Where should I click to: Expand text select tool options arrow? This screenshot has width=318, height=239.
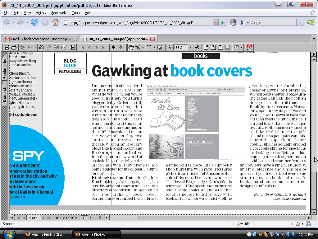tap(155, 48)
